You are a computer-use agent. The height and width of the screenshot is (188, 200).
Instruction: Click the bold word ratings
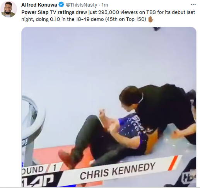pos(66,12)
